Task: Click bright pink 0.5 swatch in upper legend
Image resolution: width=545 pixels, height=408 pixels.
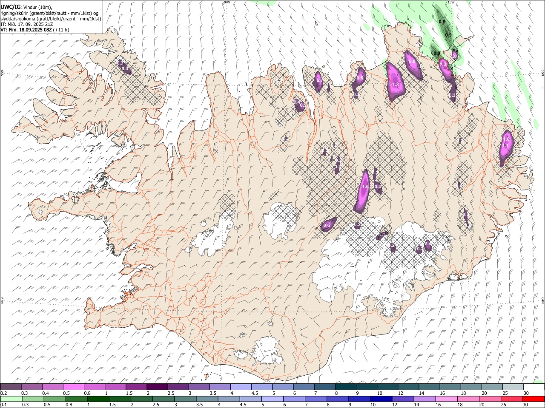Action: click(73, 387)
